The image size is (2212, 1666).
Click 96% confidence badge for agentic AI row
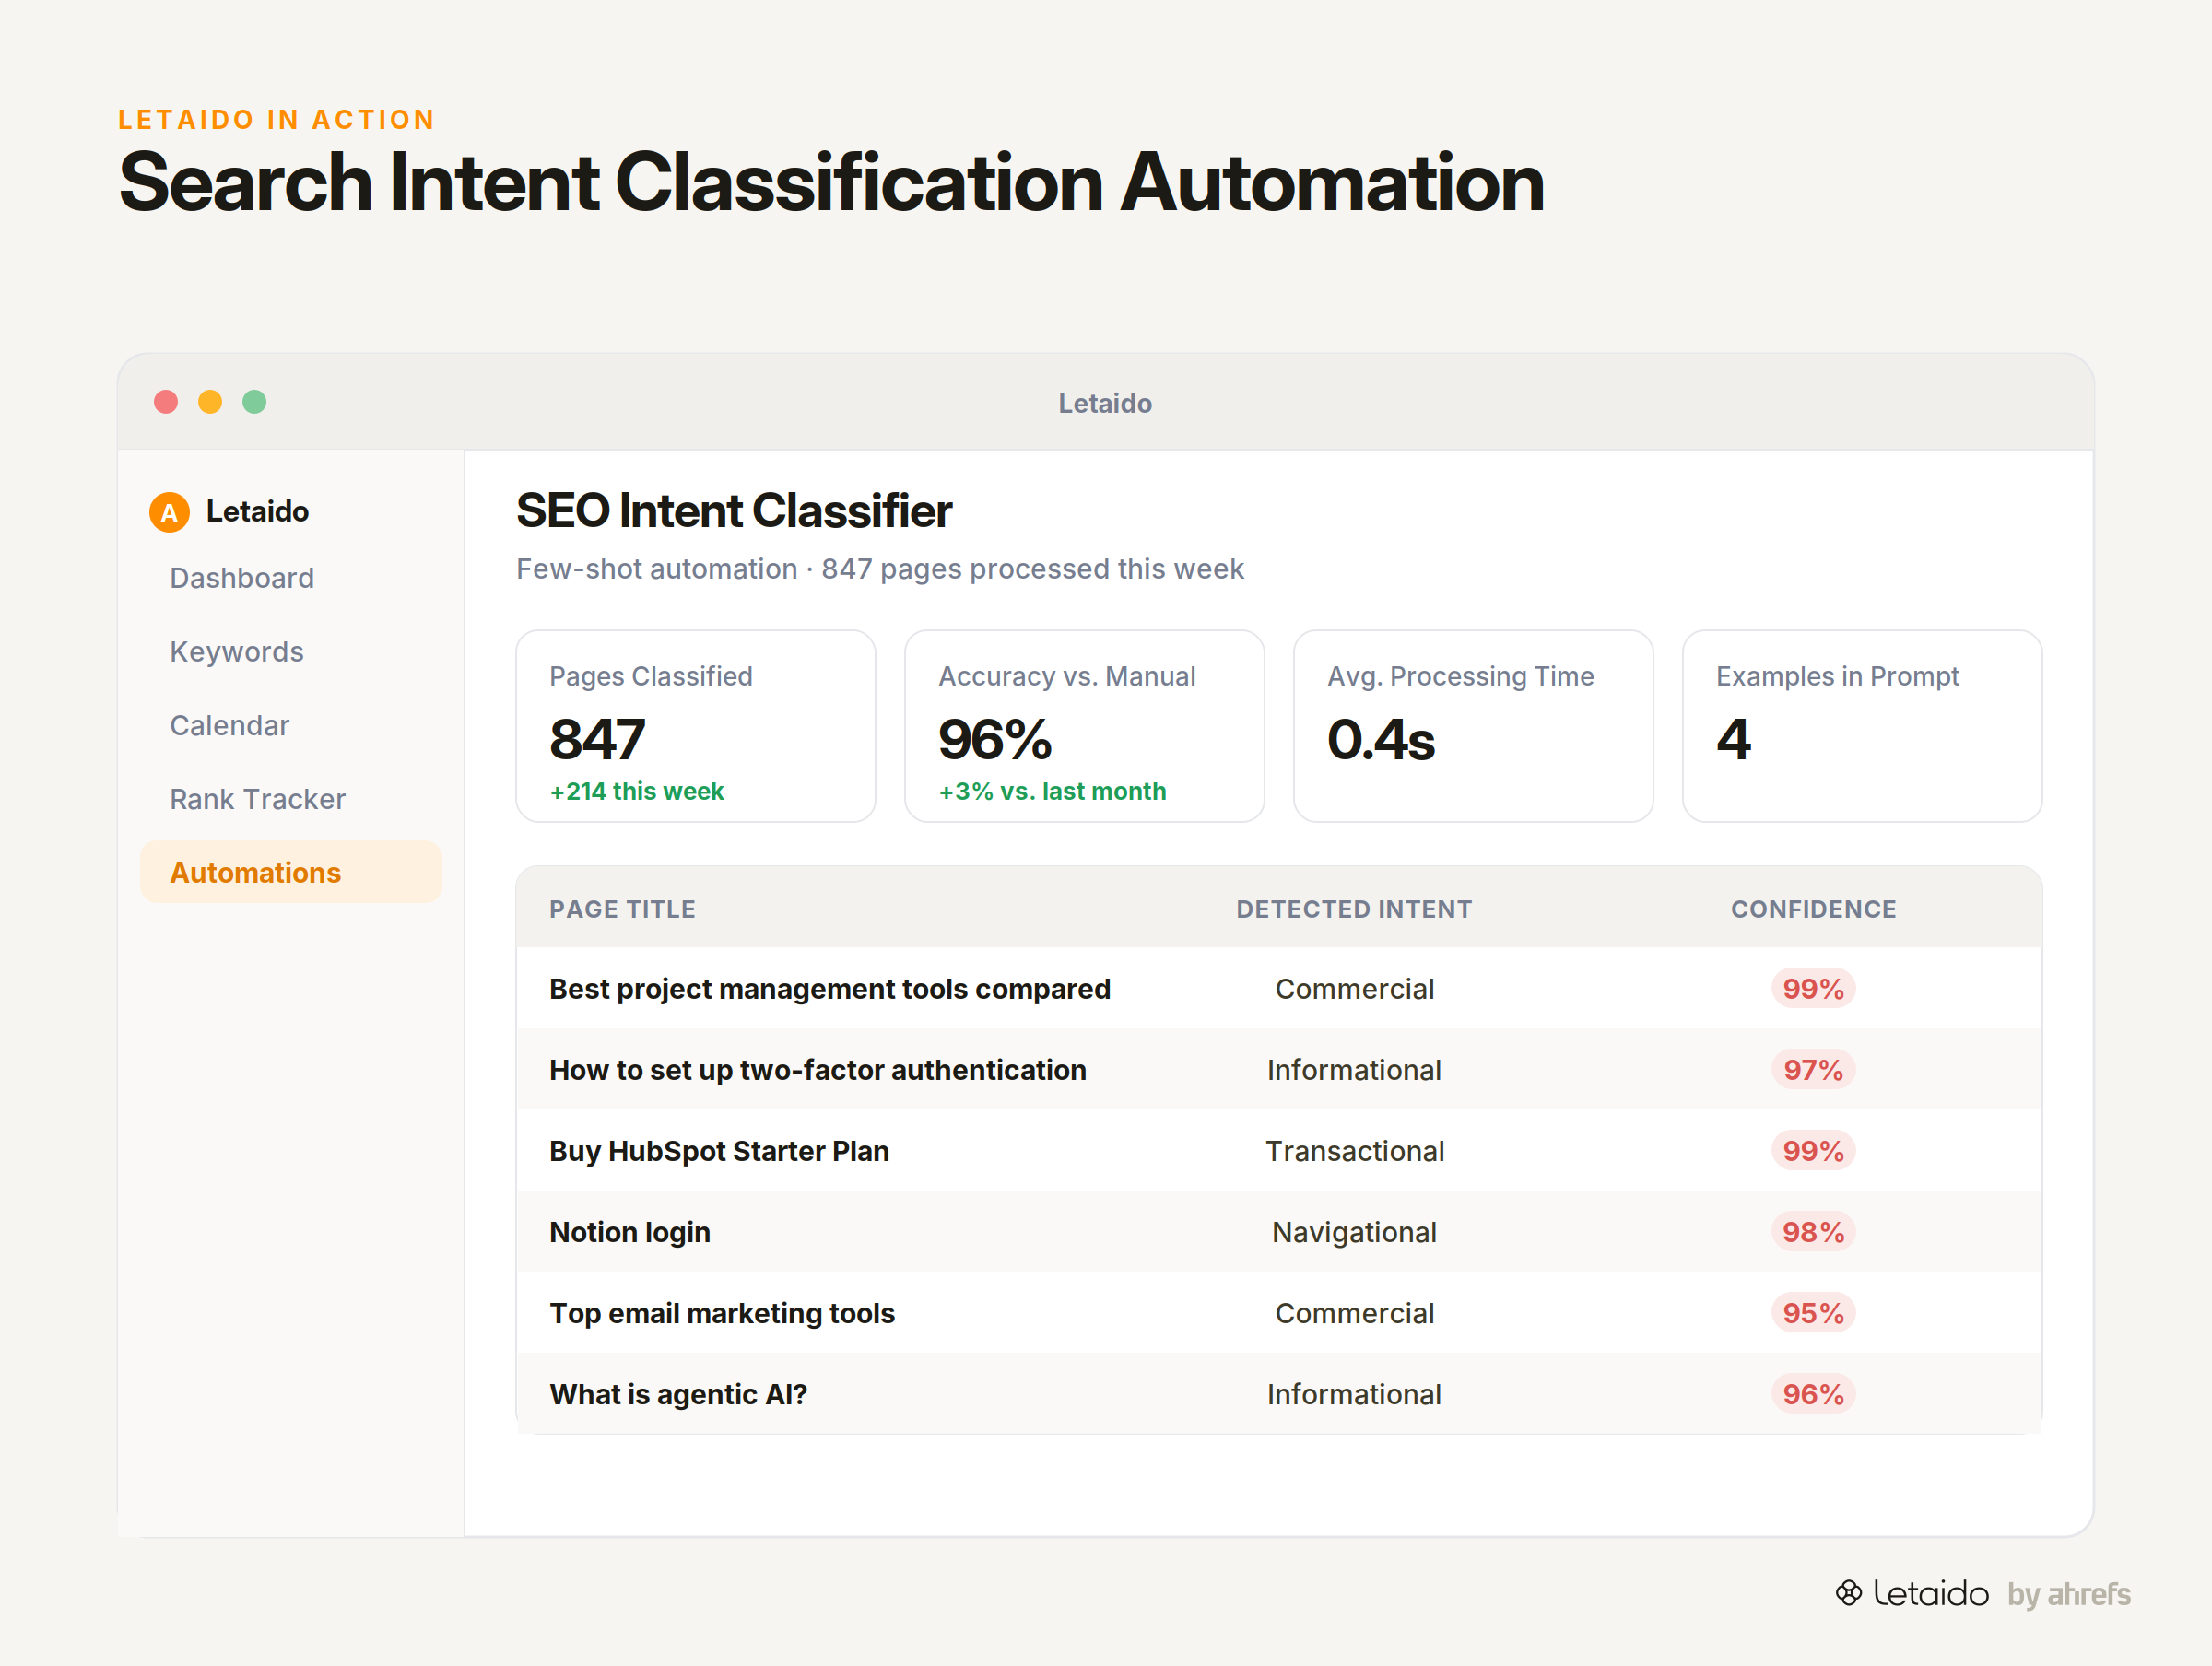(1814, 1394)
